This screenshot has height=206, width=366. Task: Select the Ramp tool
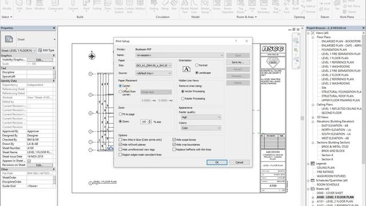pos(165,5)
